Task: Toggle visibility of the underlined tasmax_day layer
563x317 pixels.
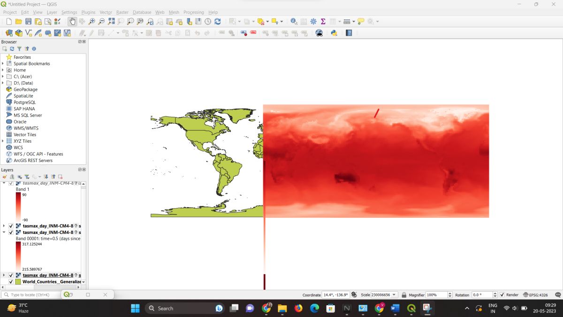Action: [11, 275]
